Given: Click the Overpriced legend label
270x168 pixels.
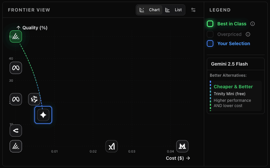Looking at the screenshot, I should pos(229,34).
